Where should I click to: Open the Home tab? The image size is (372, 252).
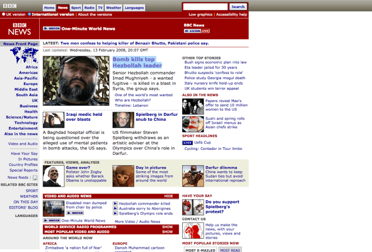(x=49, y=7)
